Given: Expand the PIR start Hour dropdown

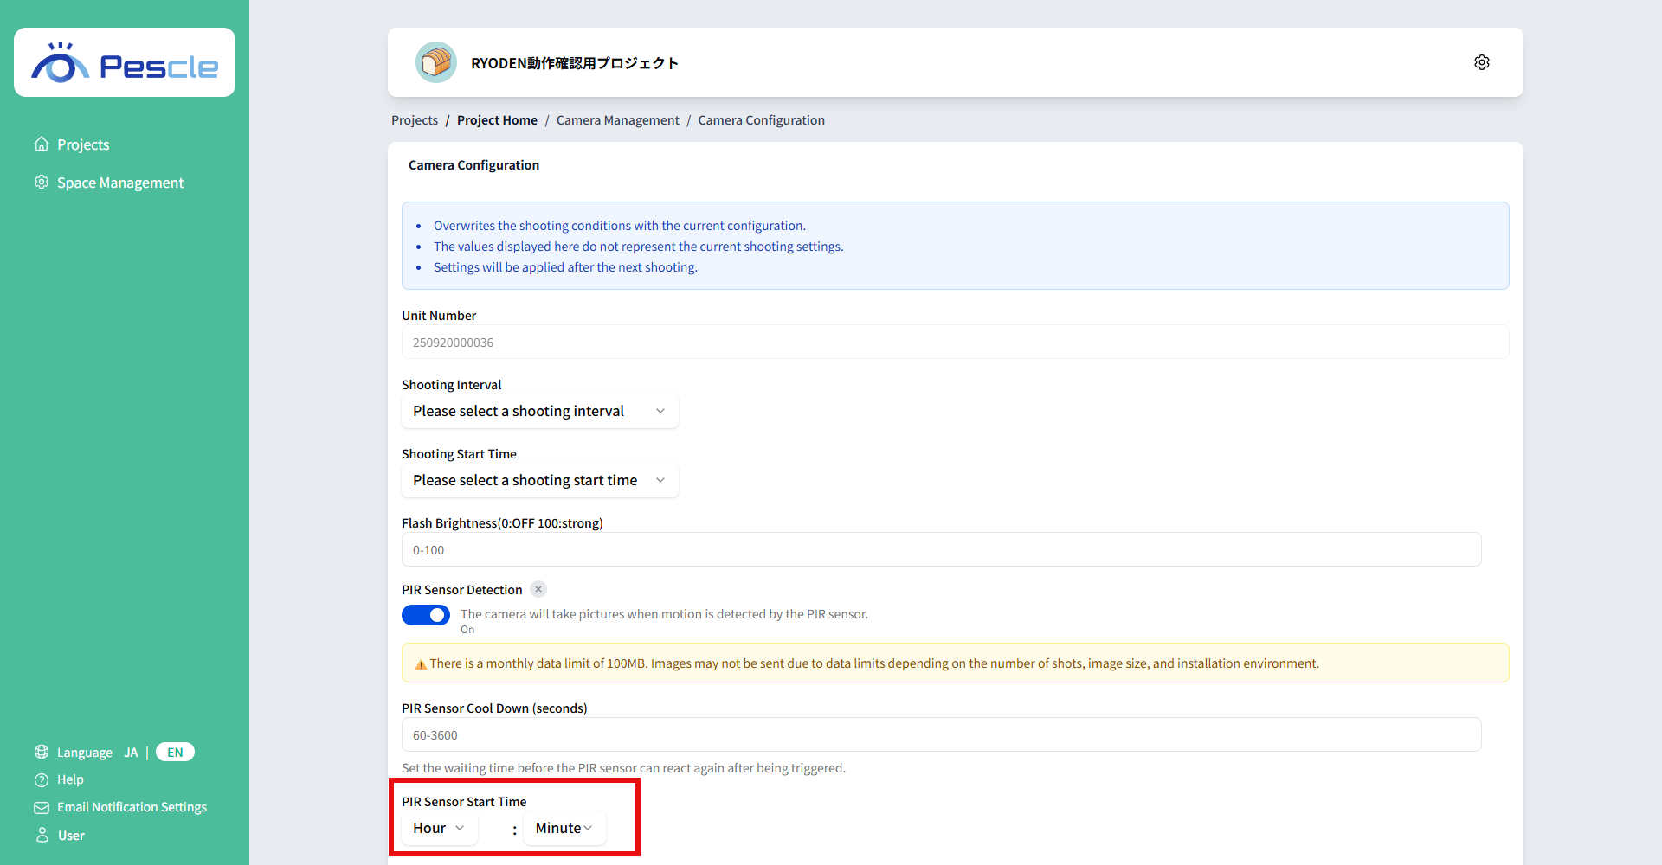Looking at the screenshot, I should 440,828.
